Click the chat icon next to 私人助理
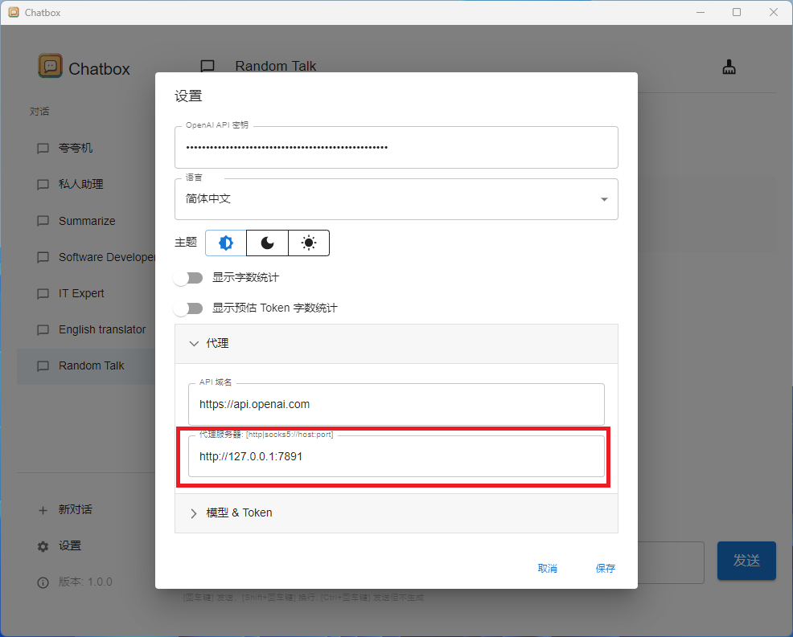Screen dimensions: 793x637 click(x=43, y=185)
